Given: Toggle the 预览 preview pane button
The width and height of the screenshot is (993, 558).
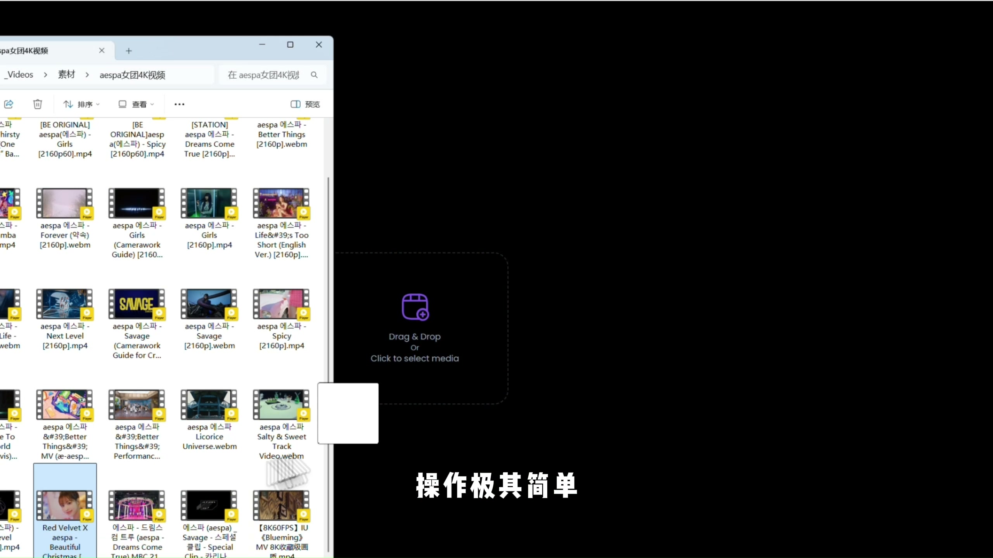Looking at the screenshot, I should tap(305, 104).
